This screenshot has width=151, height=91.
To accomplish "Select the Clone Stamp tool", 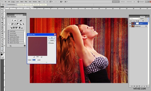I will pyautogui.click(x=2, y=27).
